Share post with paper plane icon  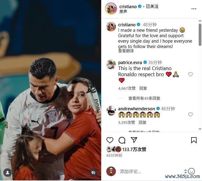(x=134, y=140)
